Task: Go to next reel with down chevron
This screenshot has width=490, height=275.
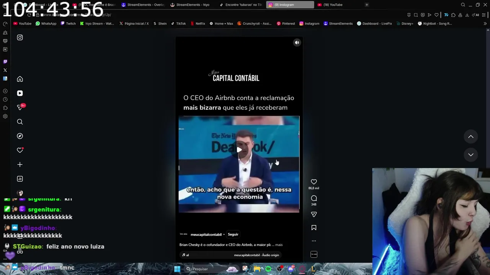Action: tap(471, 155)
